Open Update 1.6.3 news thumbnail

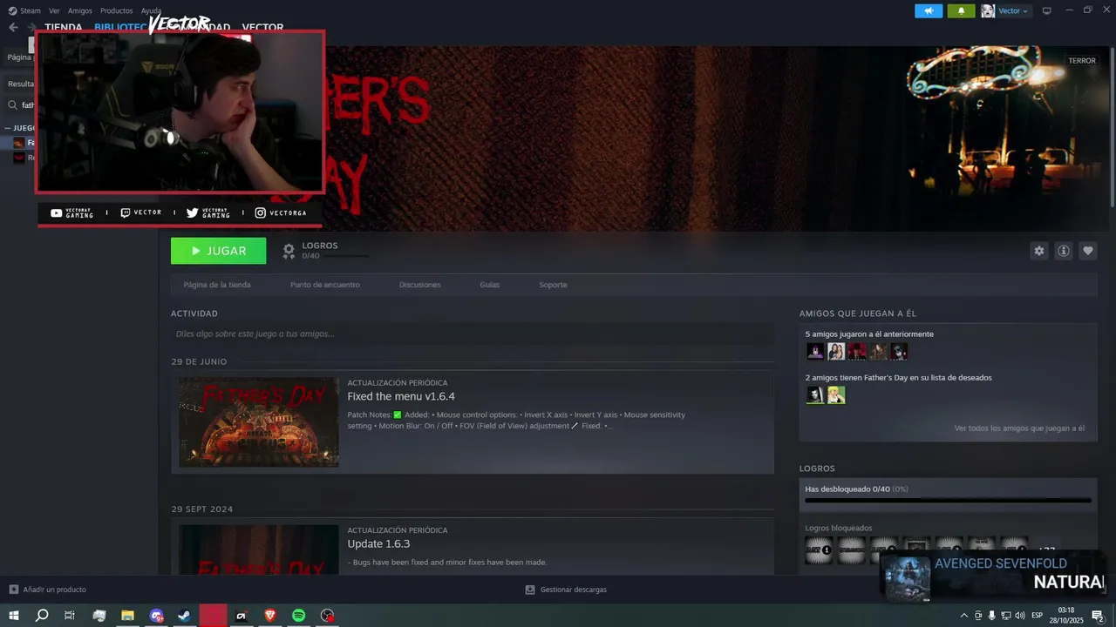258,549
